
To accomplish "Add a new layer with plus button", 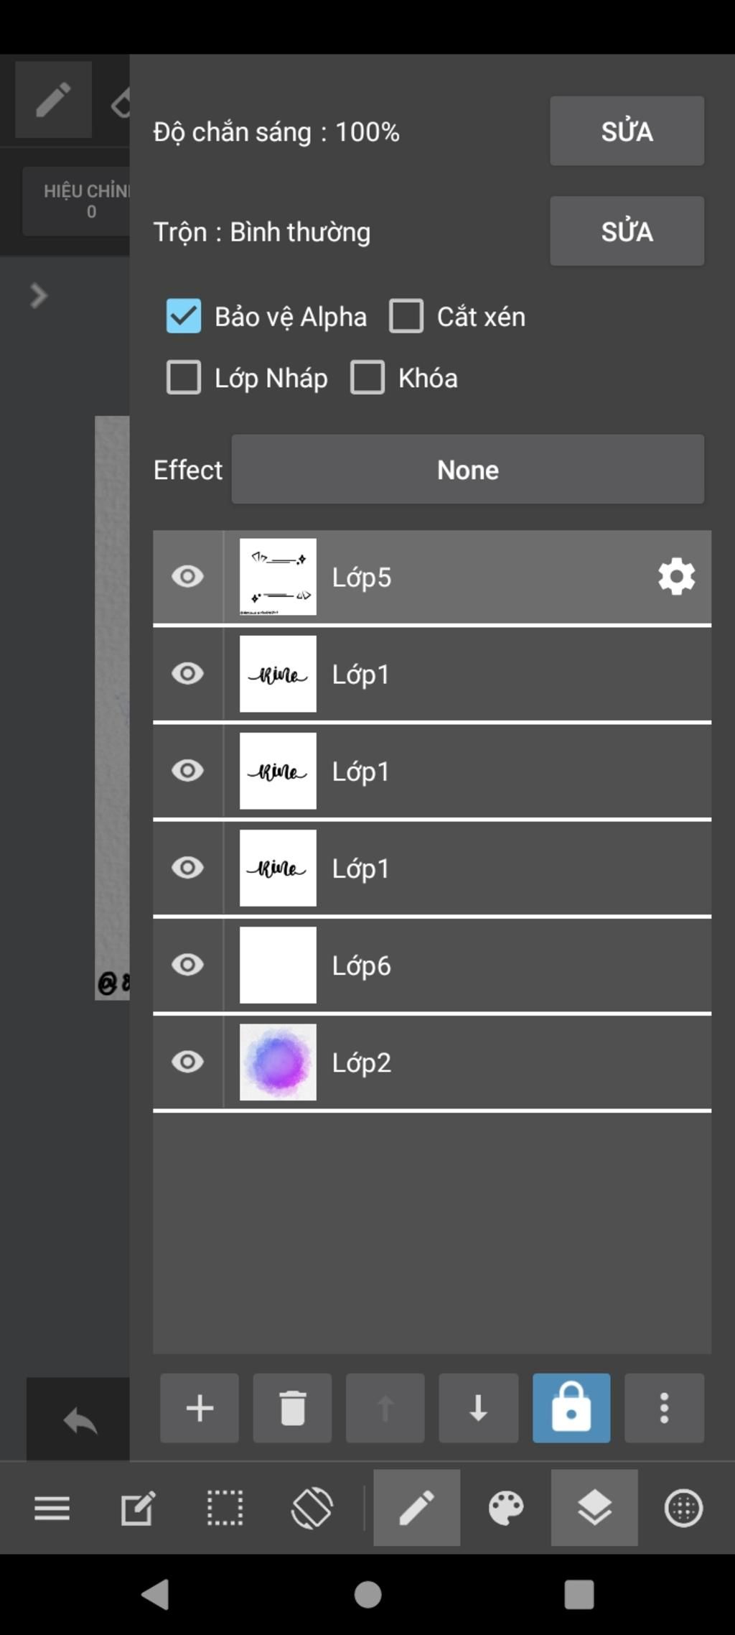I will pos(200,1408).
